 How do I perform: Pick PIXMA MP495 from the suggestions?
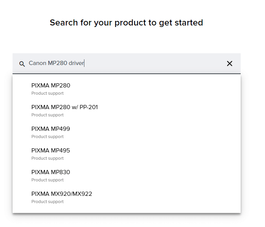(x=51, y=151)
